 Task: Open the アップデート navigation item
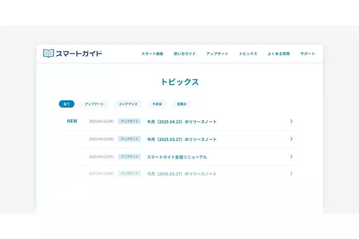click(x=217, y=54)
